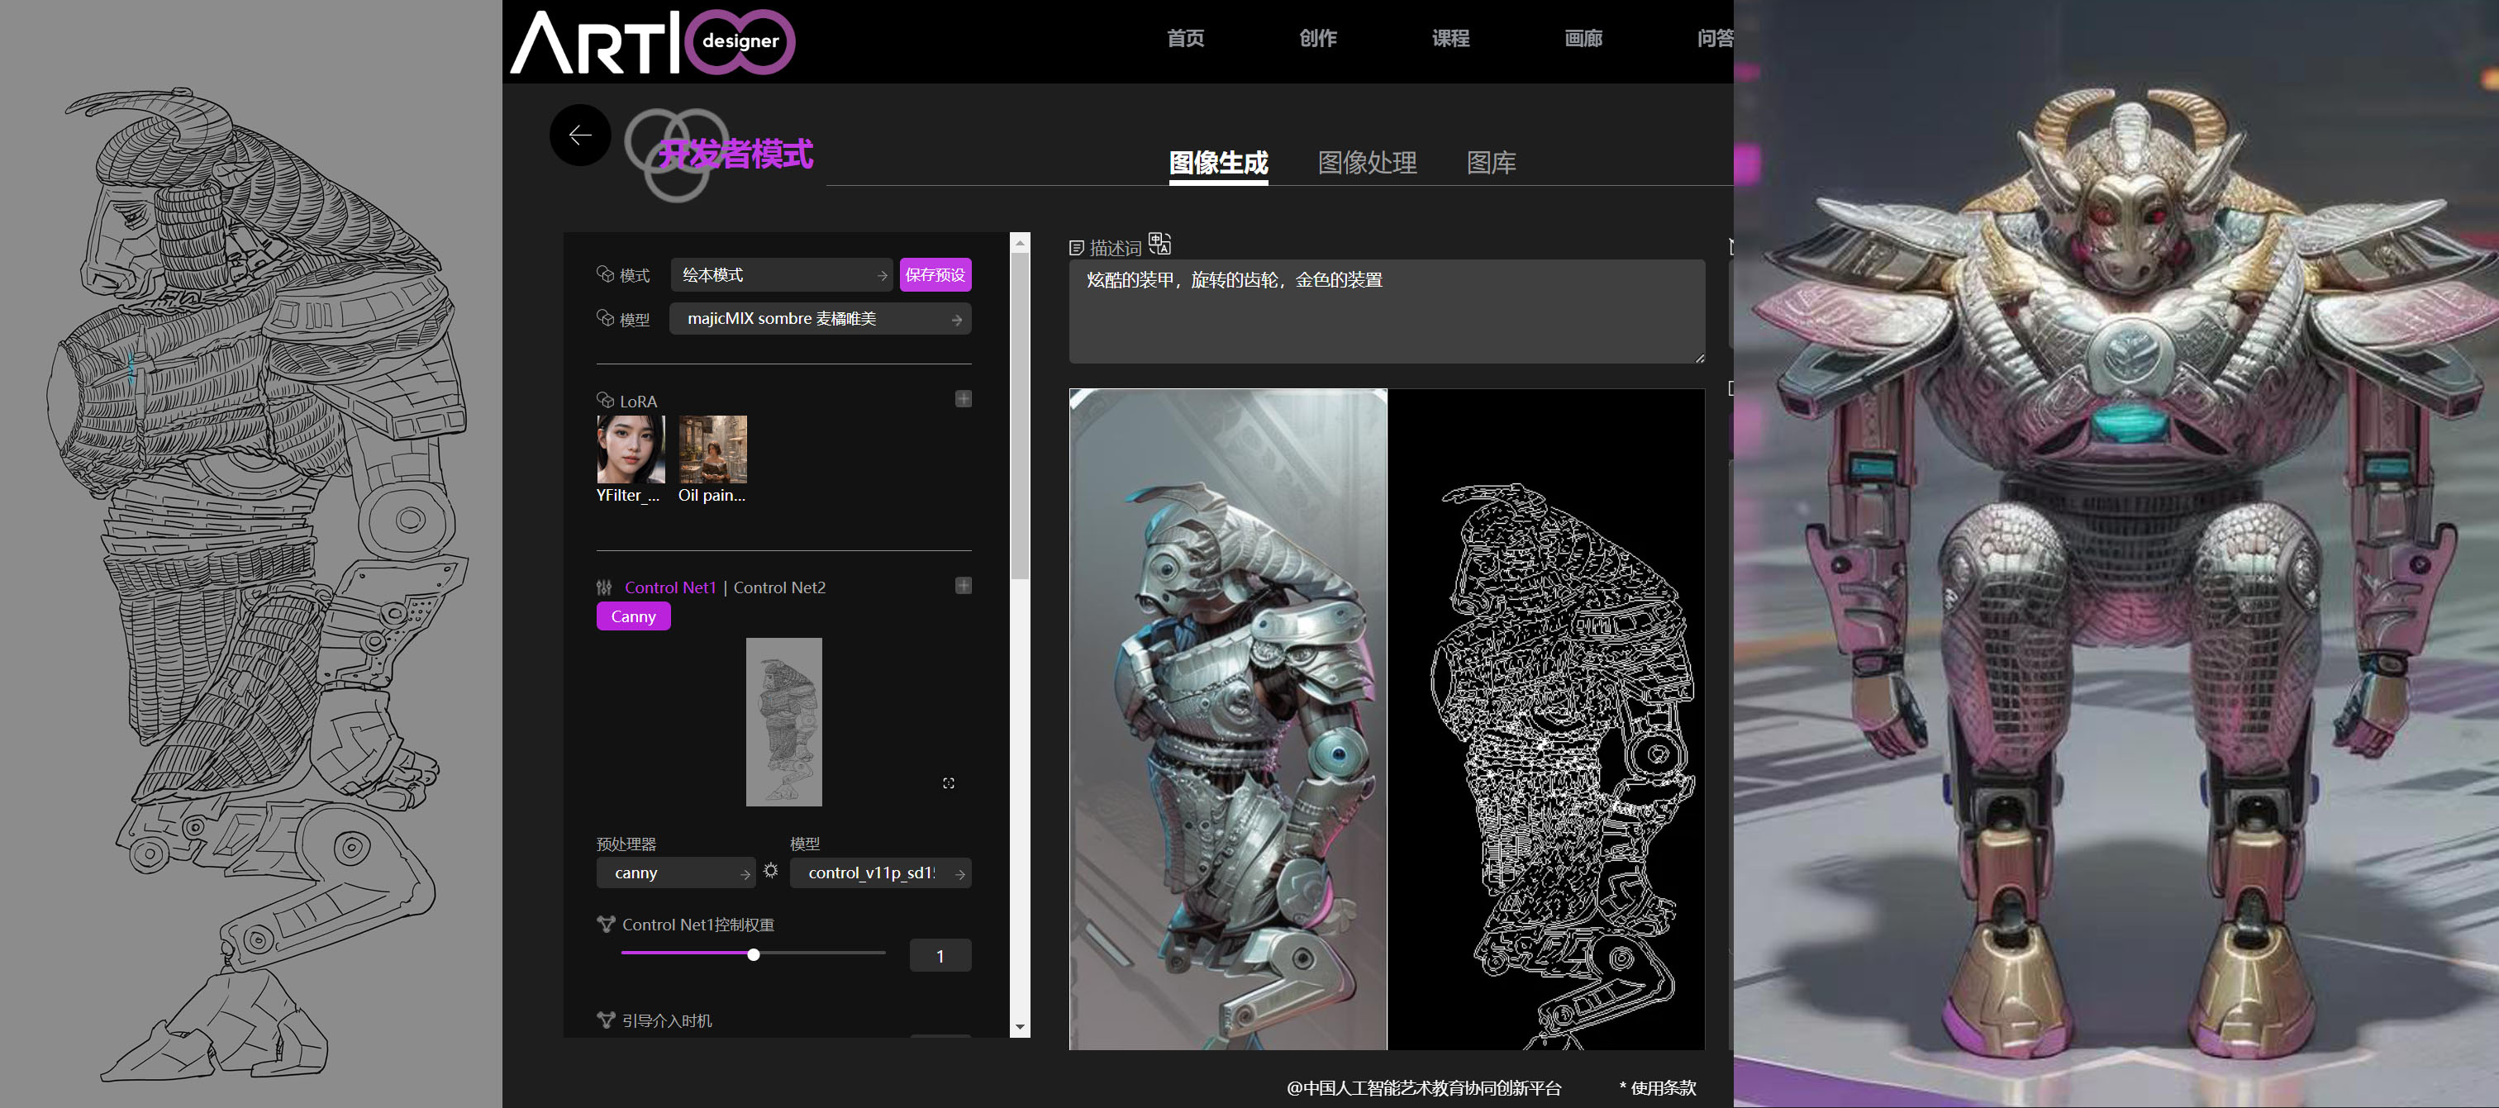
Task: Switch to the 图像处理 tab
Action: [x=1366, y=162]
